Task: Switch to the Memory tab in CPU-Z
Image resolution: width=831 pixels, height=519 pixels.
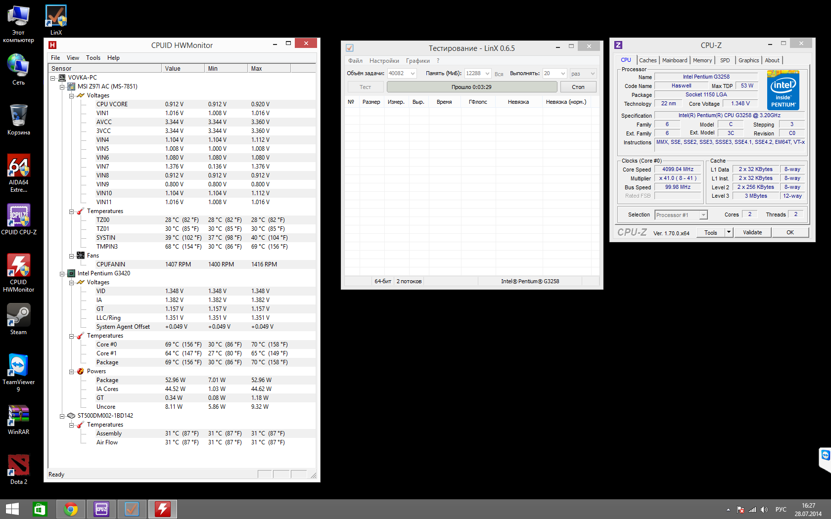Action: coord(702,60)
